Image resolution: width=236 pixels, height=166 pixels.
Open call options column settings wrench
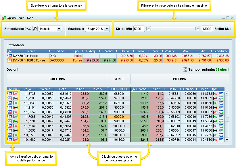(10, 89)
